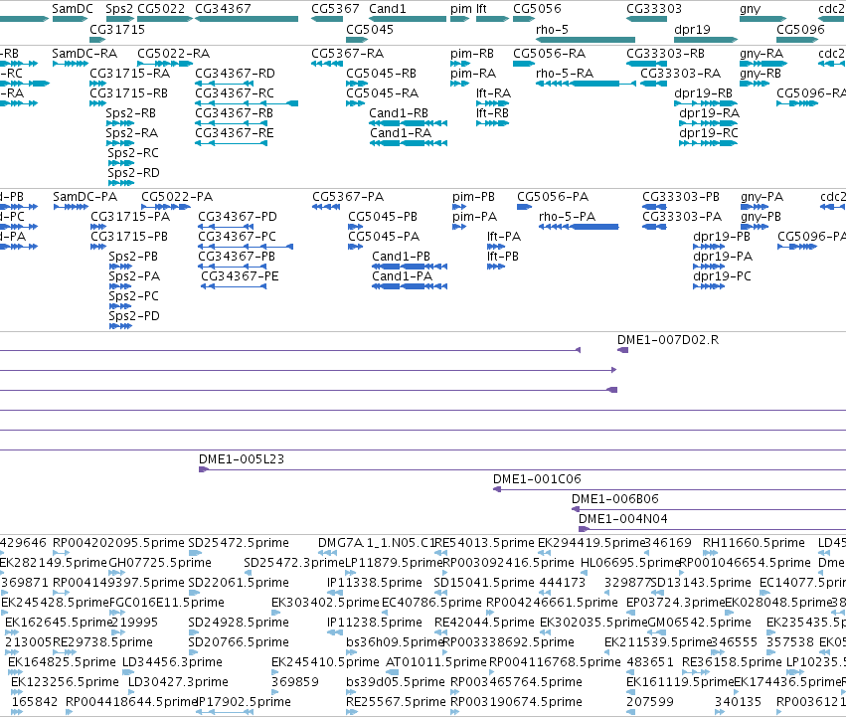Select the CG5022 gene name
The image size is (846, 717).
coord(161,9)
